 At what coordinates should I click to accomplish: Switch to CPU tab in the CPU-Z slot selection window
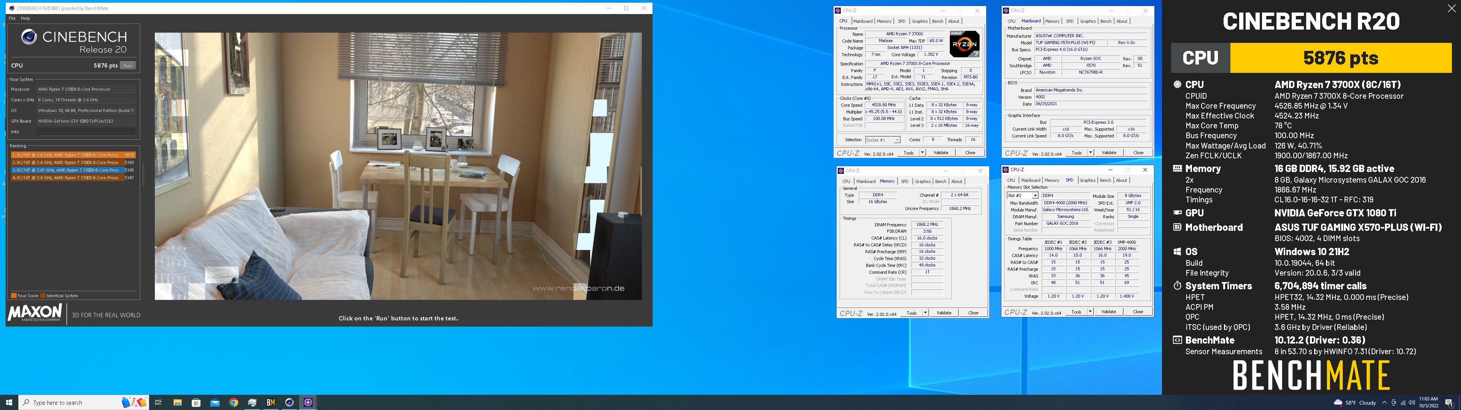click(1011, 180)
